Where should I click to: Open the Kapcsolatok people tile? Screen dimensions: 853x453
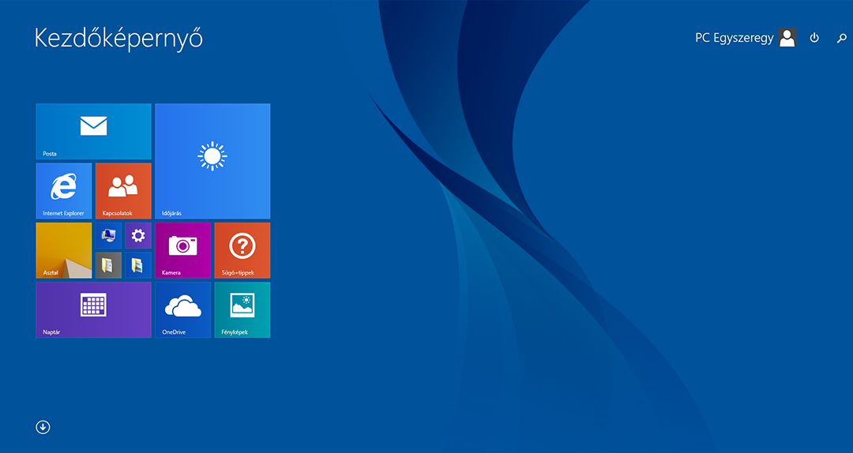[x=123, y=191]
